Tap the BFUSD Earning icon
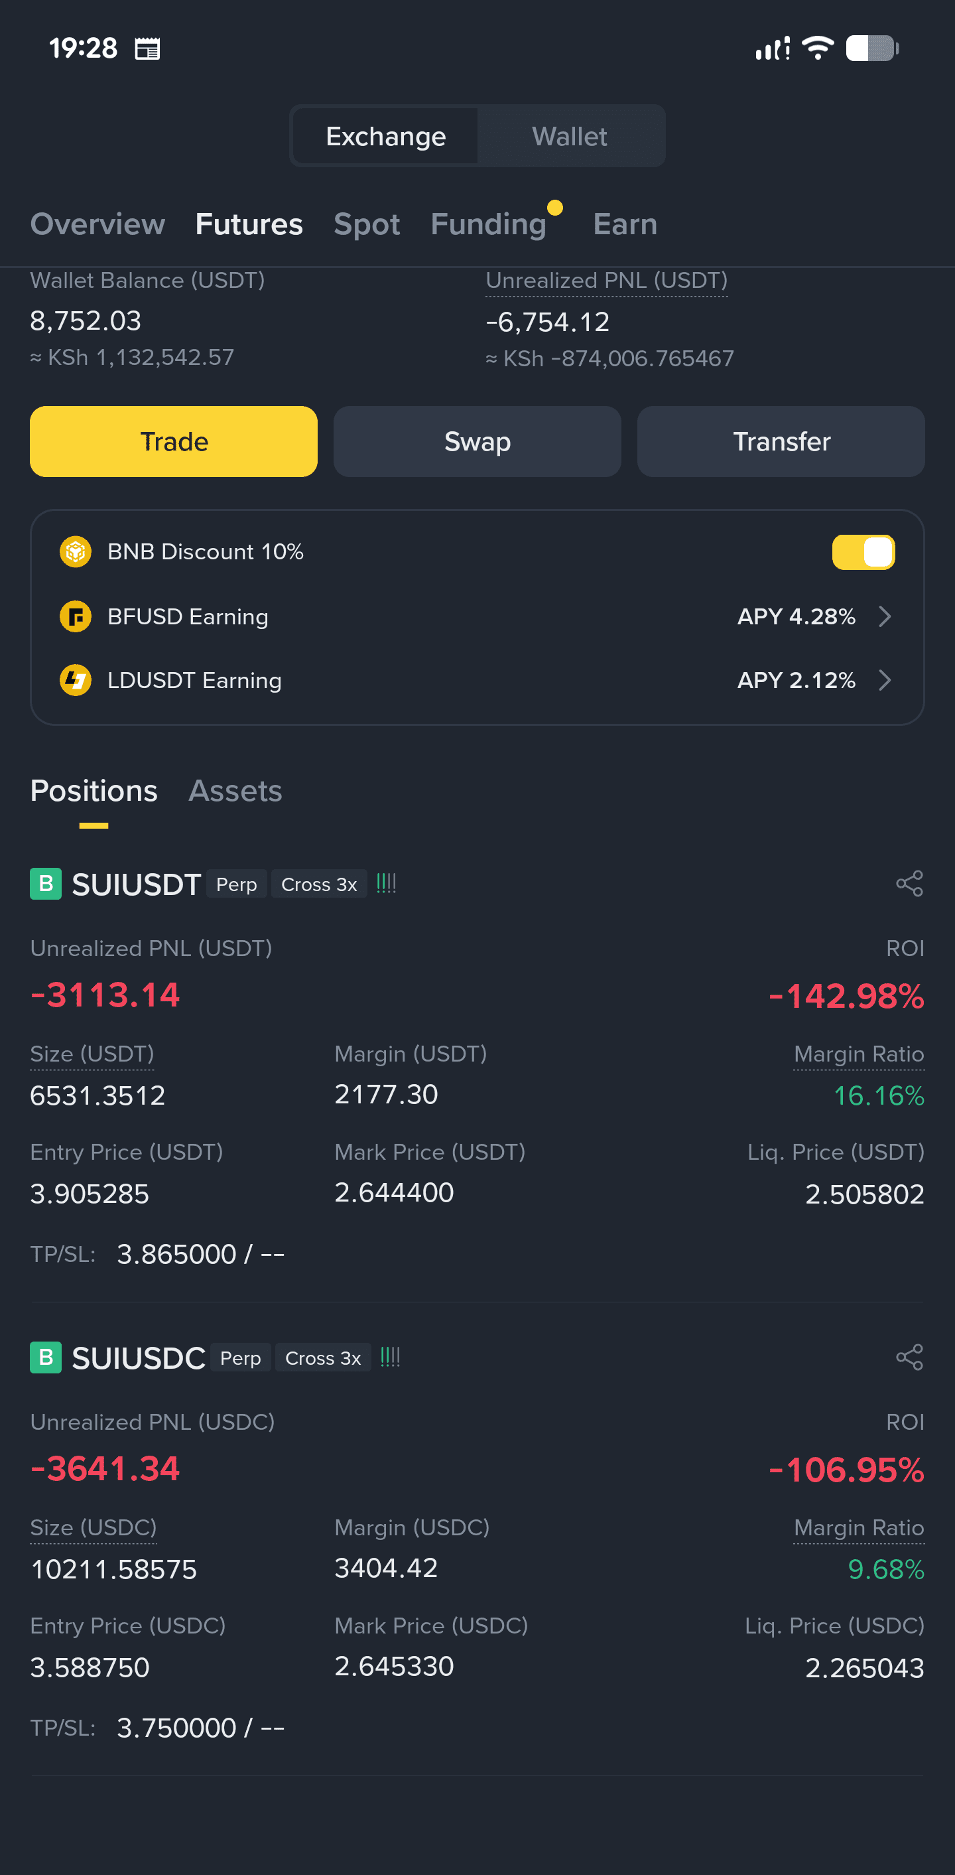Viewport: 955px width, 1875px height. click(75, 616)
